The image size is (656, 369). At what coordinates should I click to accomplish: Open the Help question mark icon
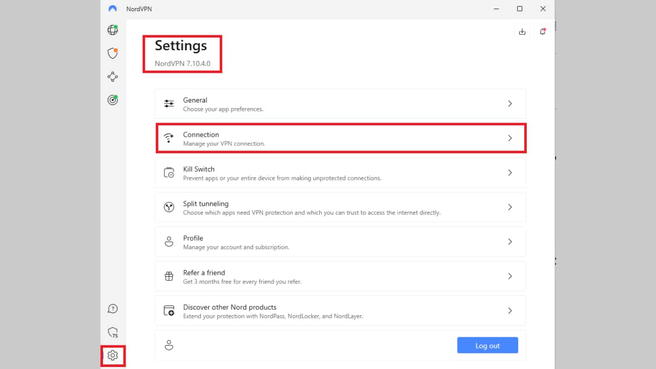113,309
